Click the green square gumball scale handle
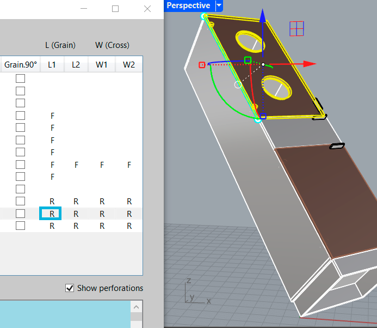377x328 pixels. point(248,60)
